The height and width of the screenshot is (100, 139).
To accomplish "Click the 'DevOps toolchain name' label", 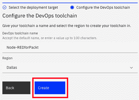I will [20, 33].
